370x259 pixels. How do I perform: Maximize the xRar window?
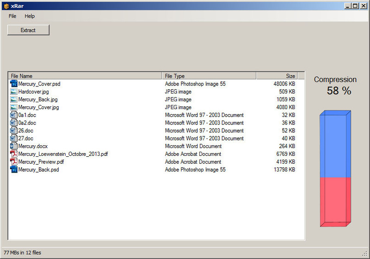(355, 6)
